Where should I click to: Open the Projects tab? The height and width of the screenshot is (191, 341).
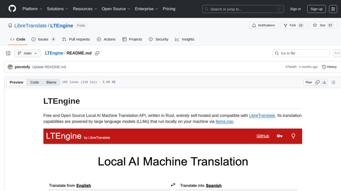132,39
